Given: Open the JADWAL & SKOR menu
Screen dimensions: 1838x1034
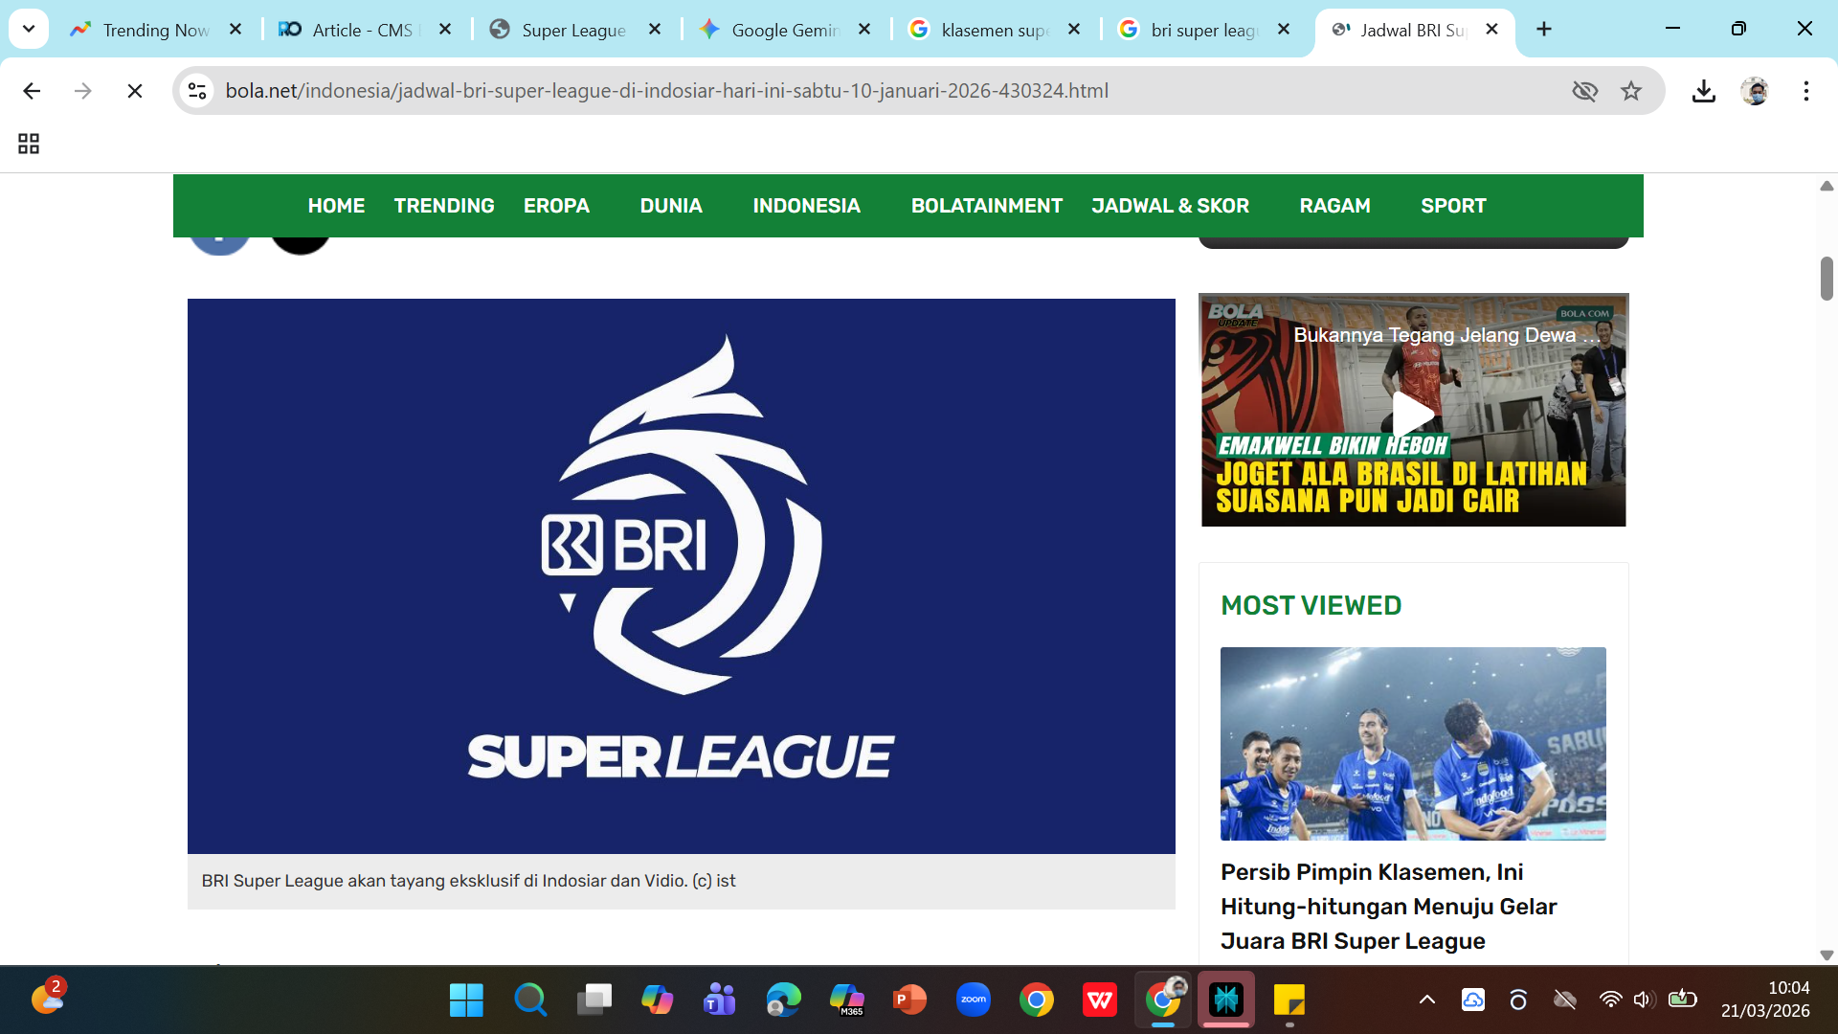Looking at the screenshot, I should tap(1170, 206).
